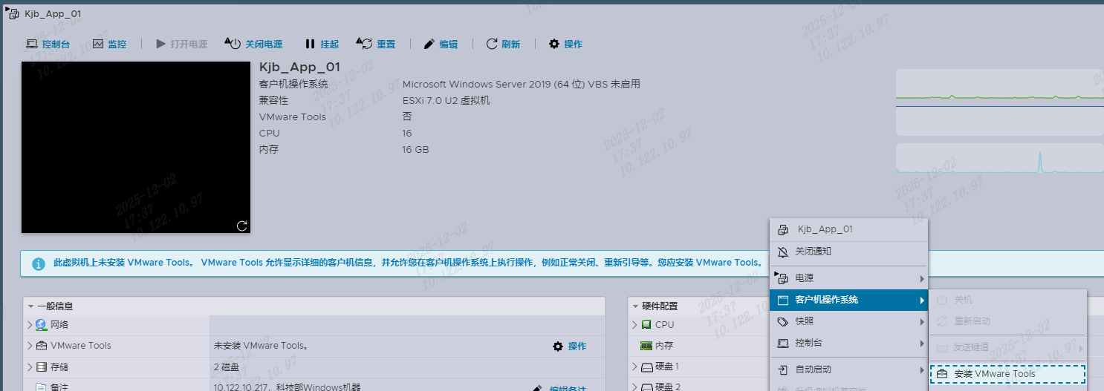
Task: Open the 操作 actions gear in toolbar
Action: [565, 45]
